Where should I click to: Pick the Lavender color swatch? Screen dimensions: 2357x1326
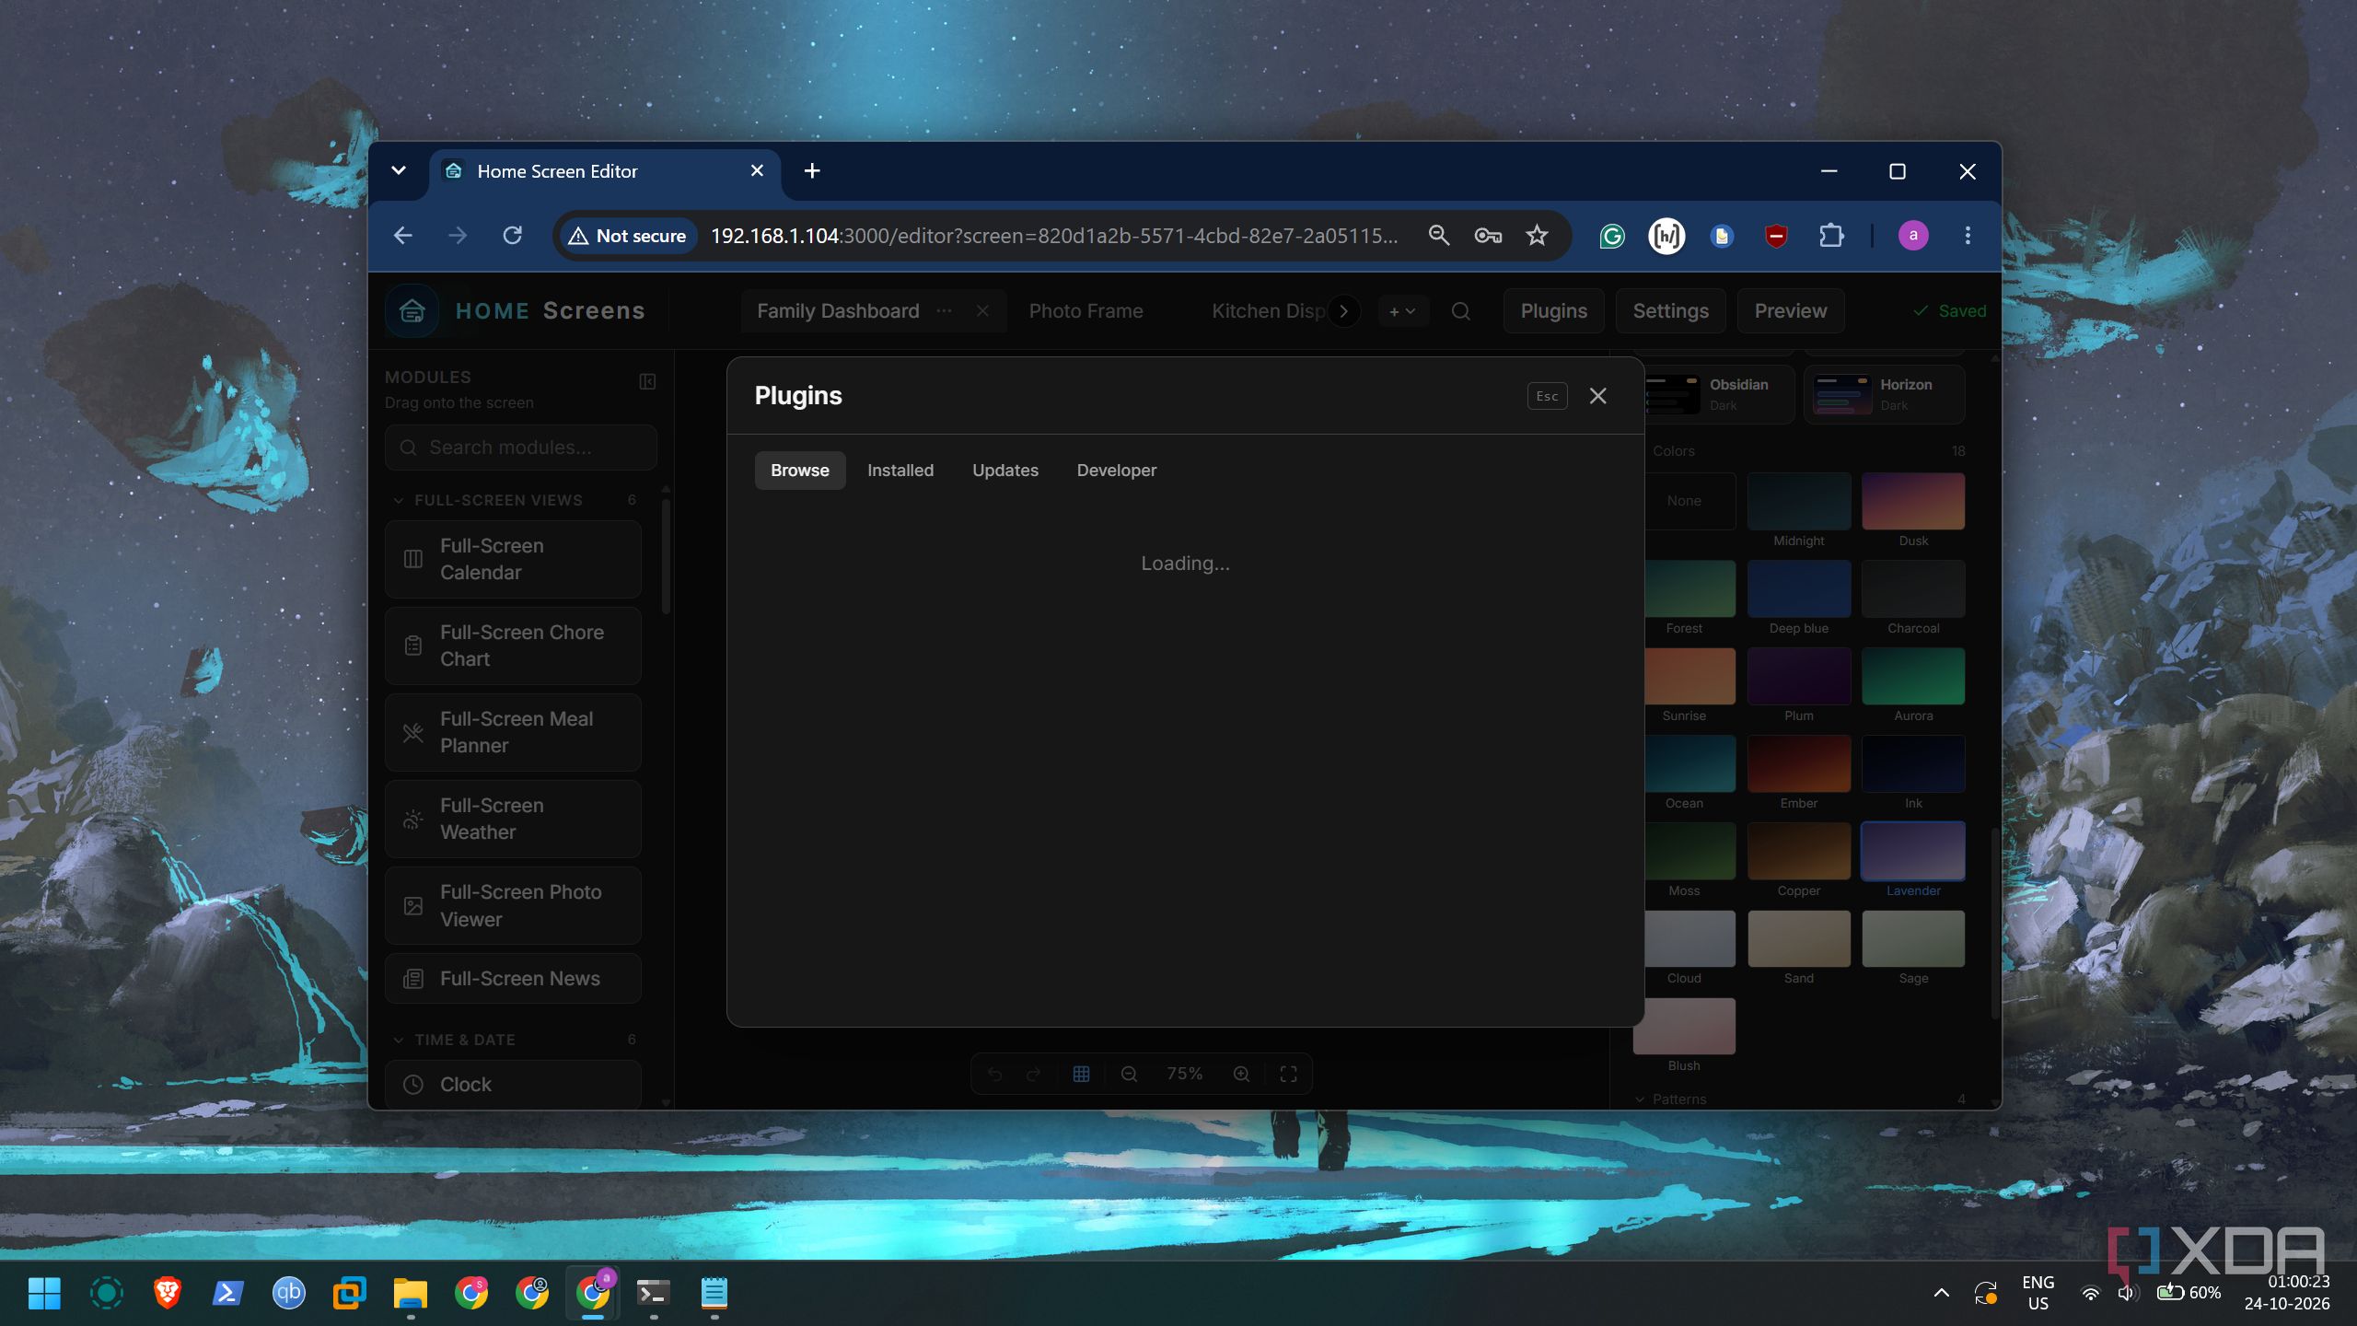[x=1912, y=851]
